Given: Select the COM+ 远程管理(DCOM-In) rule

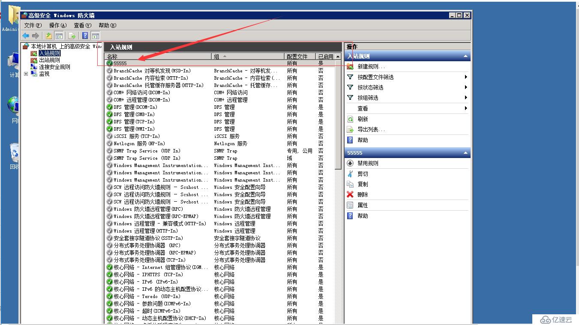Looking at the screenshot, I should (x=220, y=100).
